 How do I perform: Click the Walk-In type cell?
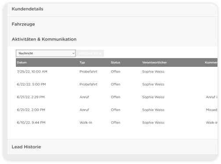pyautogui.click(x=86, y=123)
